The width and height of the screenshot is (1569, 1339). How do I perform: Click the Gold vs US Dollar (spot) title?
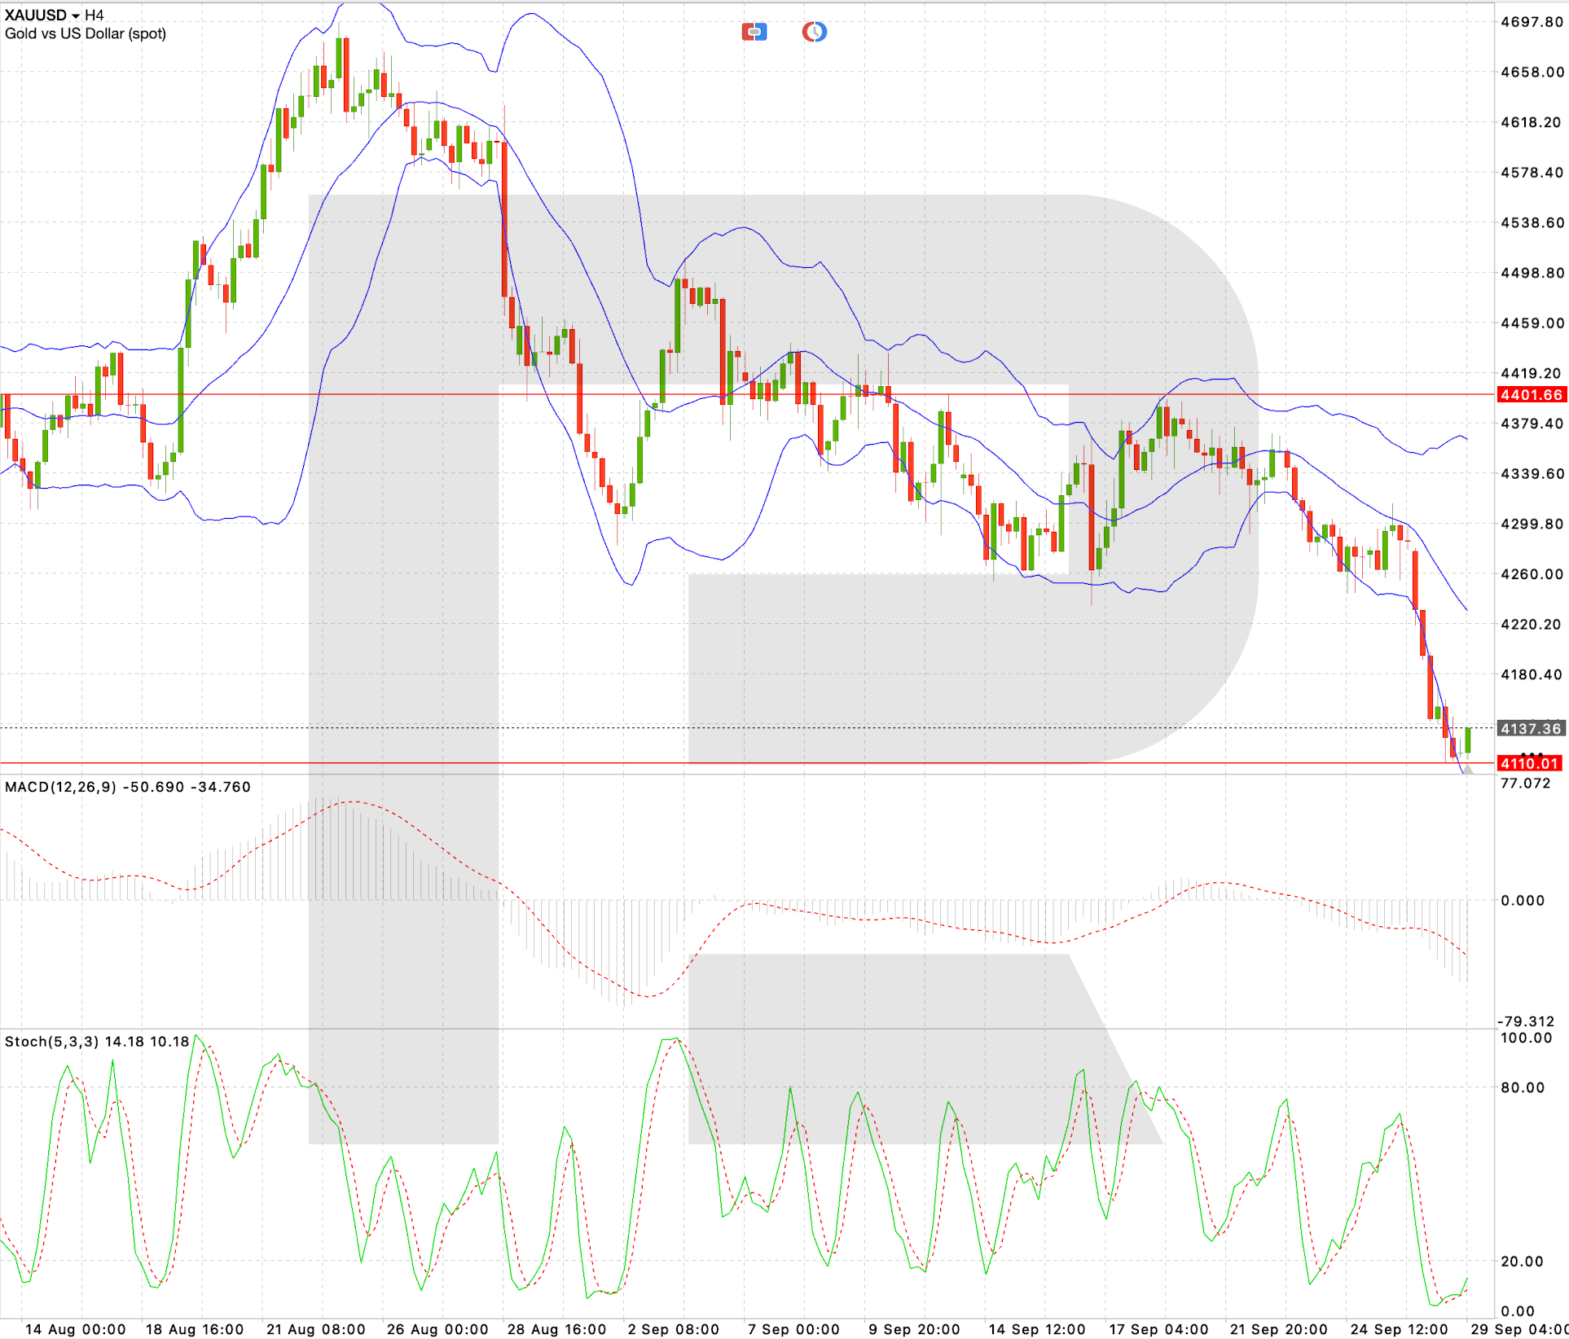coord(86,33)
